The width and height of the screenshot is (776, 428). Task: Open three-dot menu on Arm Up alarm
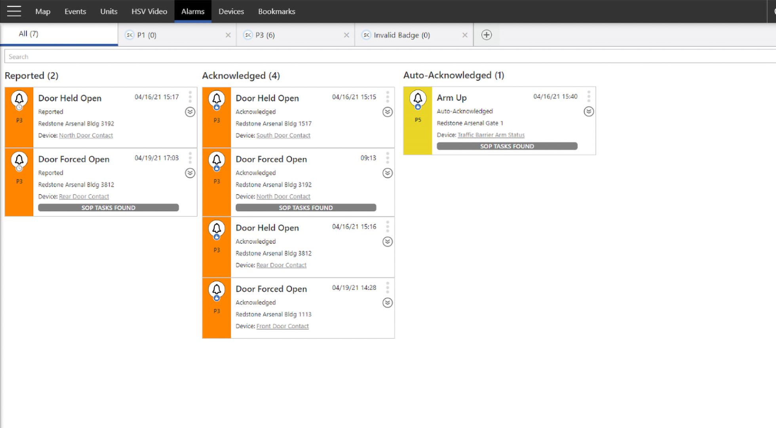589,96
